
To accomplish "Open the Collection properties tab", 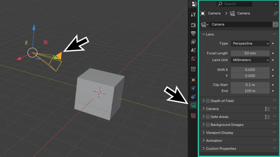I will (193, 69).
